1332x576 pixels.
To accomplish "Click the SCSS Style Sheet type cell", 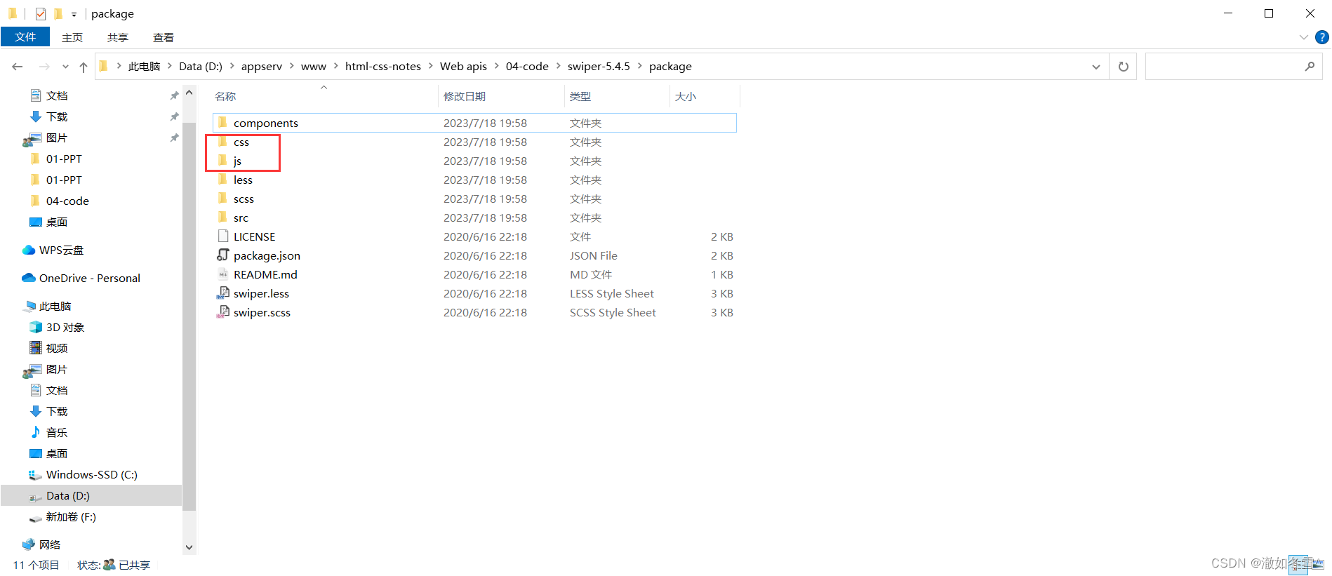I will tap(613, 312).
